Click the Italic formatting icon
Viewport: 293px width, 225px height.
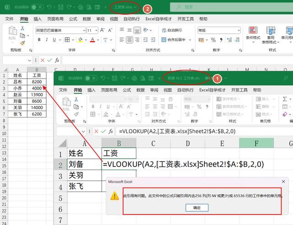click(x=47, y=40)
